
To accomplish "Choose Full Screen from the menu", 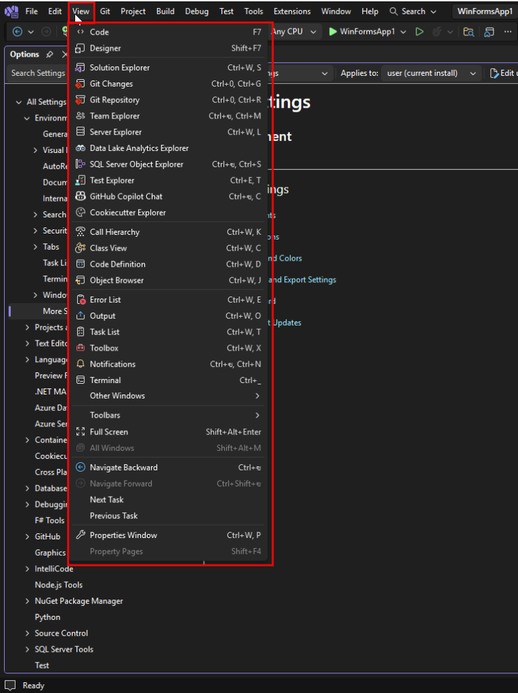I will (x=168, y=432).
